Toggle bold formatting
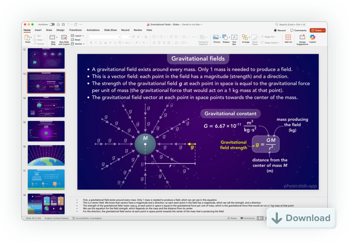The image size is (349, 242). pos(91,43)
